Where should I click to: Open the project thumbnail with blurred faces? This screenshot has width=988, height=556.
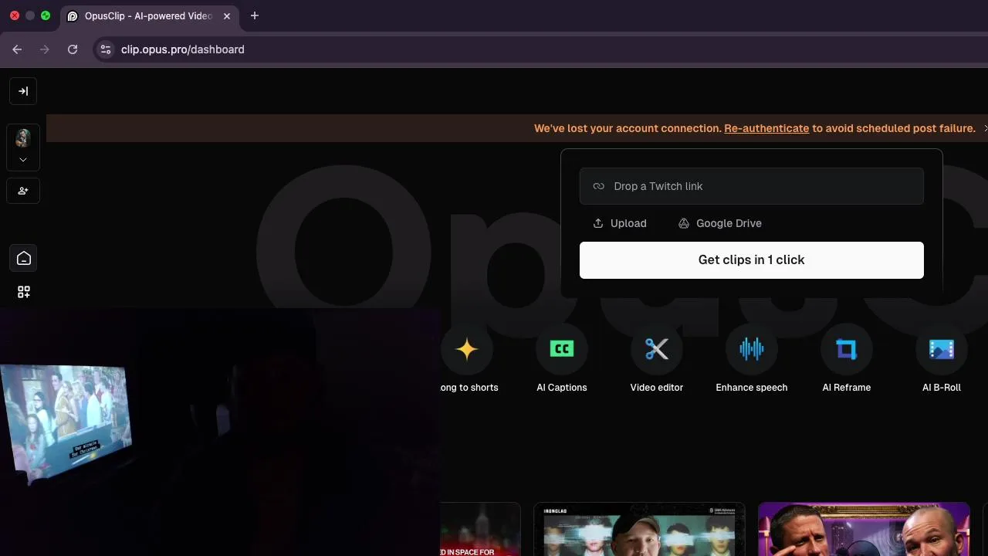click(639, 530)
